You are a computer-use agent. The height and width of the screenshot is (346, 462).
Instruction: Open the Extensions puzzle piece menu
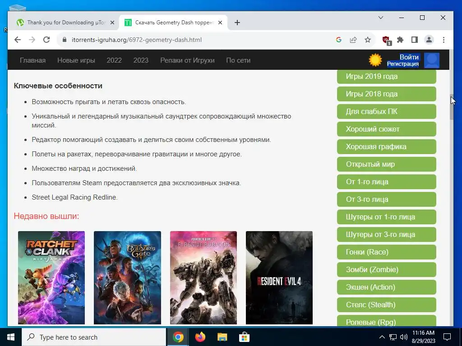tap(400, 40)
